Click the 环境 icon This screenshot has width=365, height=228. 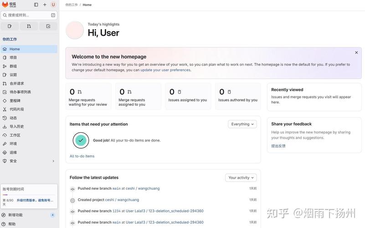pyautogui.click(x=5, y=144)
